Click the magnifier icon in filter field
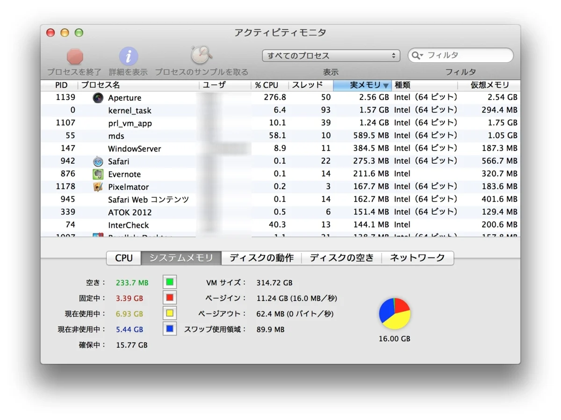Image resolution: width=561 pixels, height=420 pixels. 416,56
